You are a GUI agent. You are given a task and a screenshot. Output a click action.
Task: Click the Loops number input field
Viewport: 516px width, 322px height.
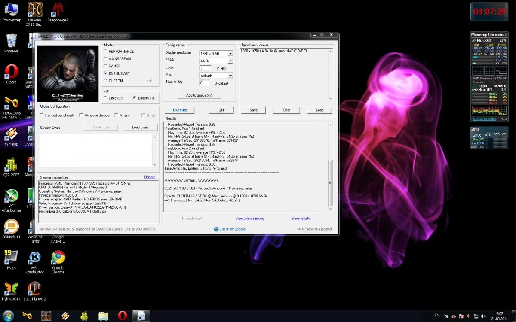205,68
